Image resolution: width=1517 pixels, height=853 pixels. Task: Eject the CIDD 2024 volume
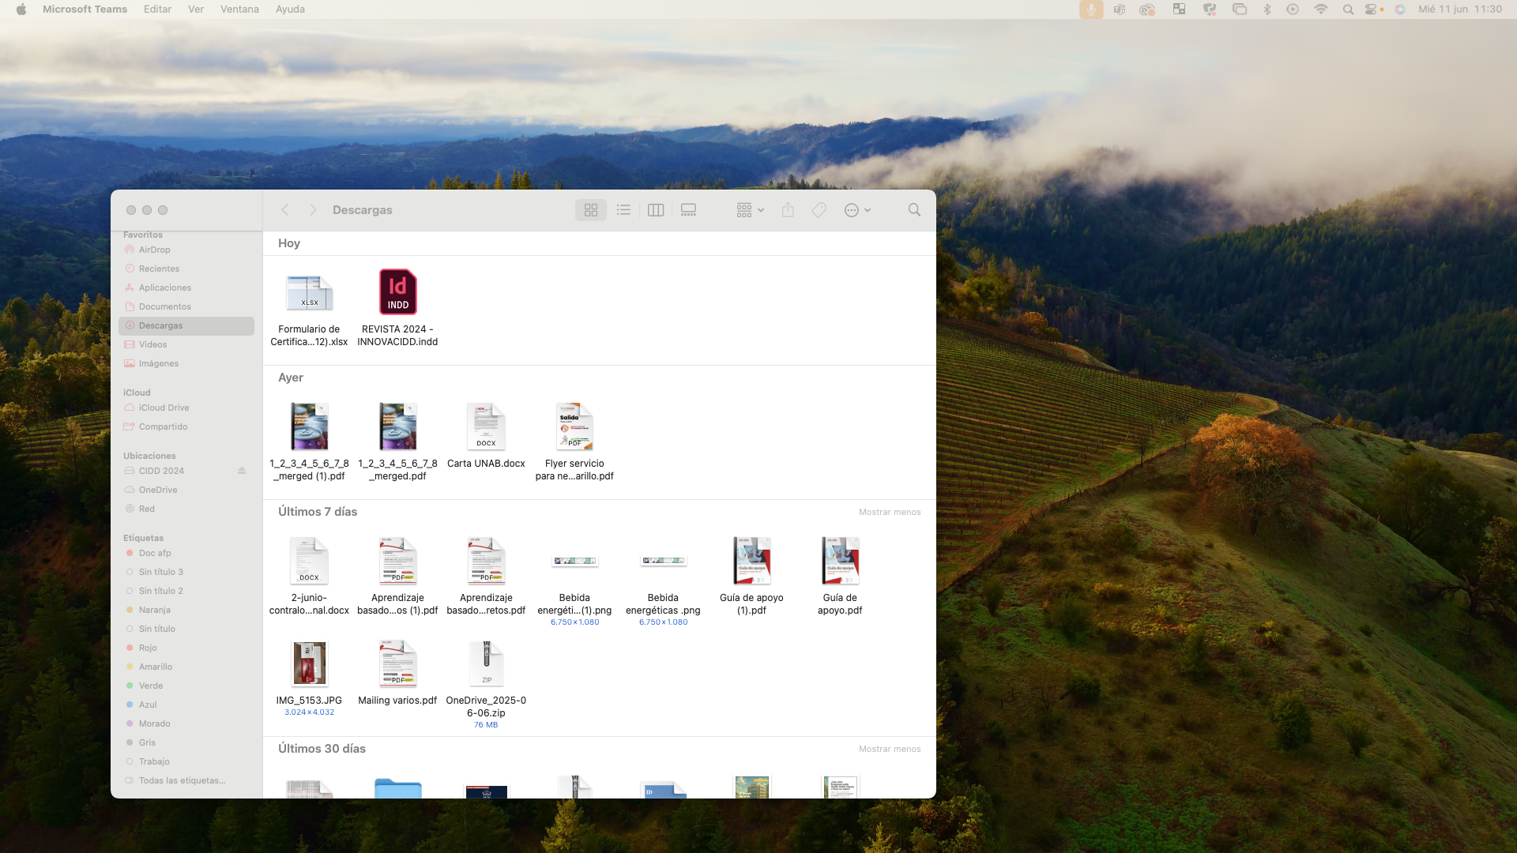pos(242,471)
